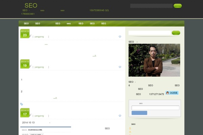
Task: Open yangyong author link on October 19 post
Action: click(x=39, y=67)
